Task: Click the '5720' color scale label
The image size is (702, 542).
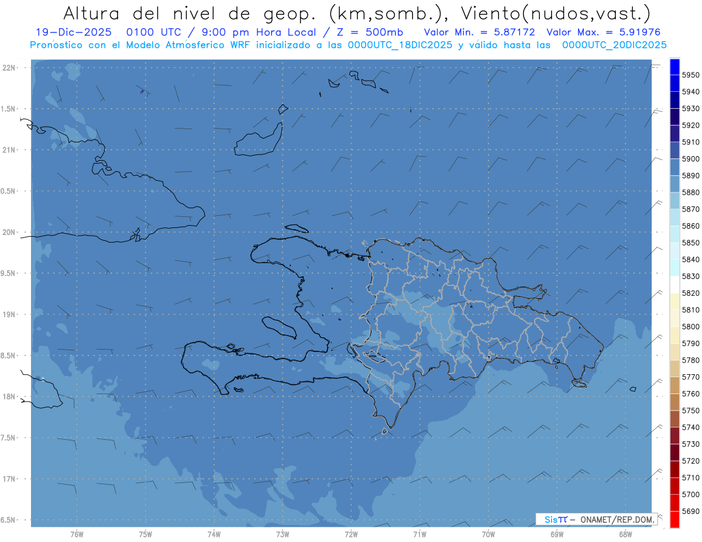Action: [691, 461]
